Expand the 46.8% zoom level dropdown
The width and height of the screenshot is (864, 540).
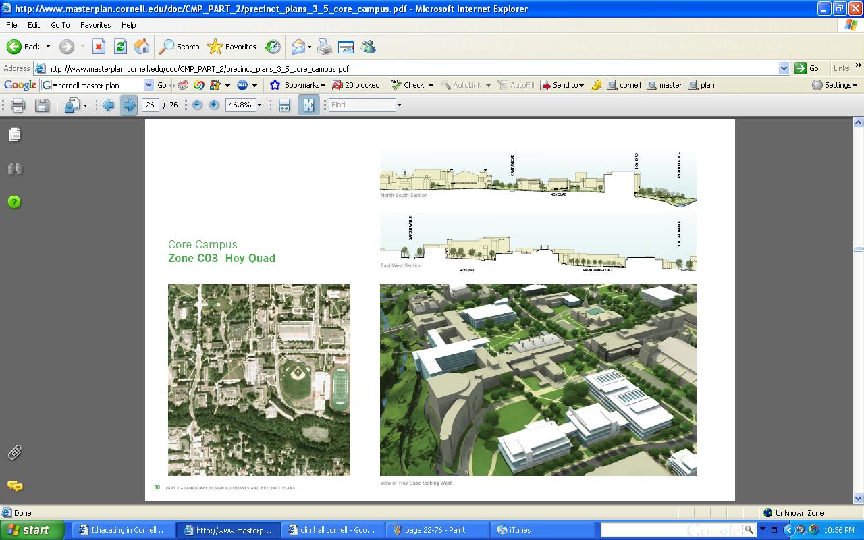coord(259,105)
